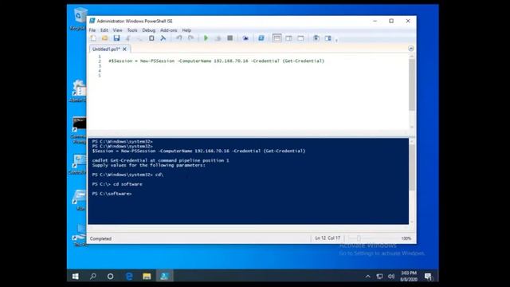Close the Untitled1.ps1 tab

pyautogui.click(x=124, y=49)
